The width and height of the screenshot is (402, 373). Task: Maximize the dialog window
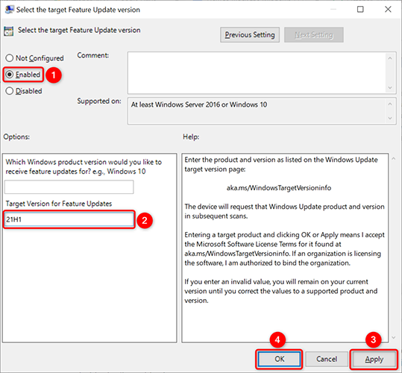click(x=360, y=10)
